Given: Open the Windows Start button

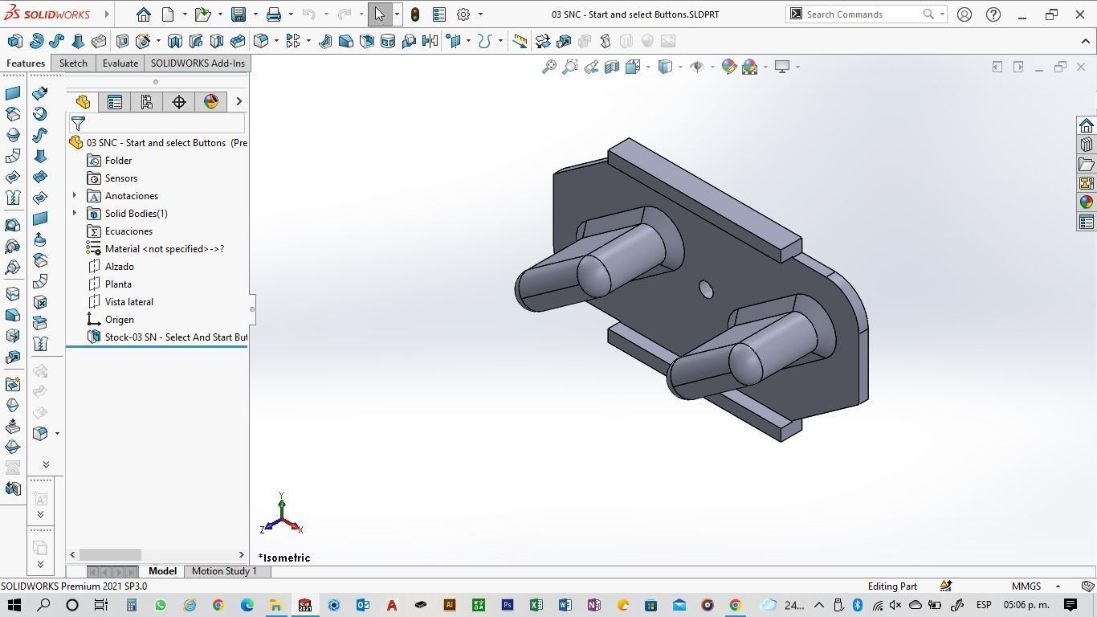Looking at the screenshot, I should (14, 605).
